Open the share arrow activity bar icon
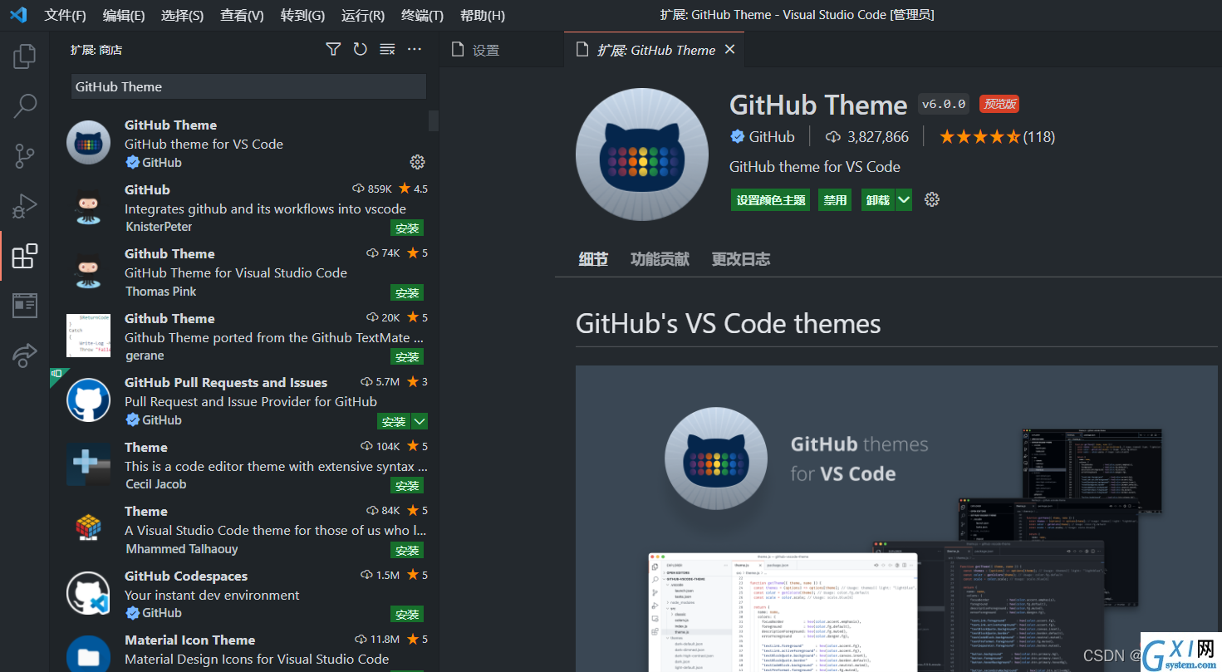Image resolution: width=1222 pixels, height=672 pixels. point(25,356)
